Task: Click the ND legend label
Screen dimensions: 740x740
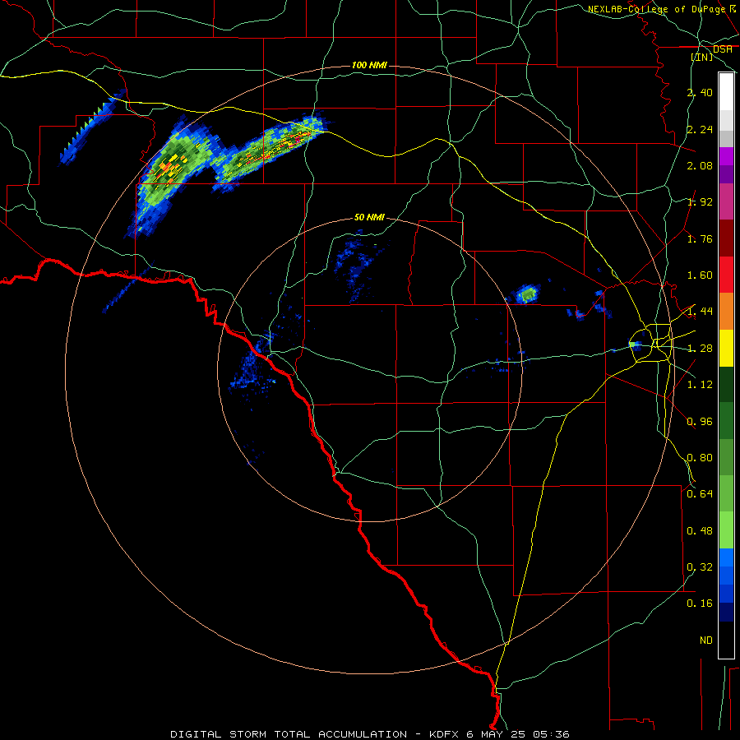Action: 706,641
